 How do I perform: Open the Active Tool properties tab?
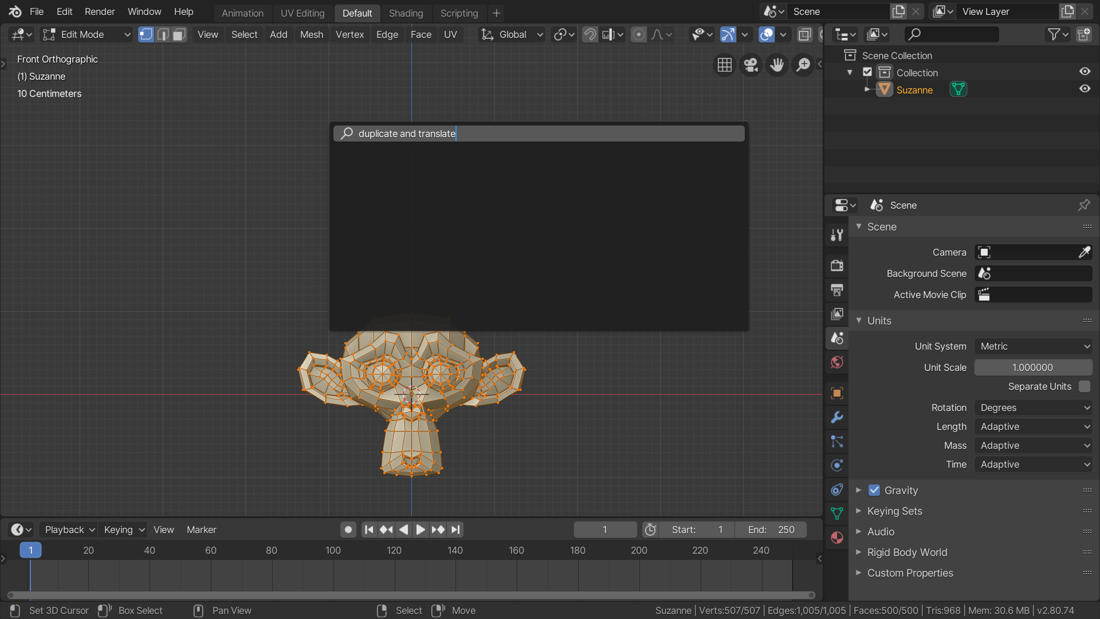pyautogui.click(x=837, y=235)
